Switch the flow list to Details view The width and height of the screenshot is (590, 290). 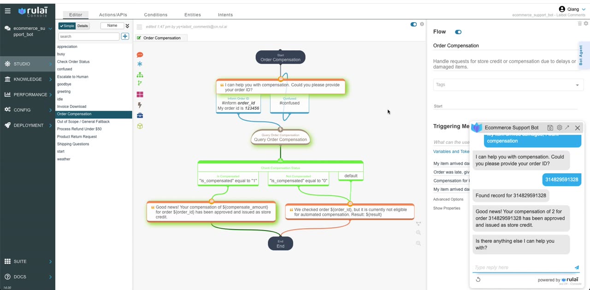click(x=83, y=26)
